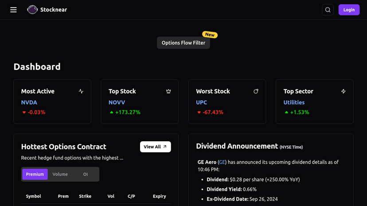The width and height of the screenshot is (367, 206).
Task: Click the green up arrow beside +1.53%
Action: tap(286, 112)
